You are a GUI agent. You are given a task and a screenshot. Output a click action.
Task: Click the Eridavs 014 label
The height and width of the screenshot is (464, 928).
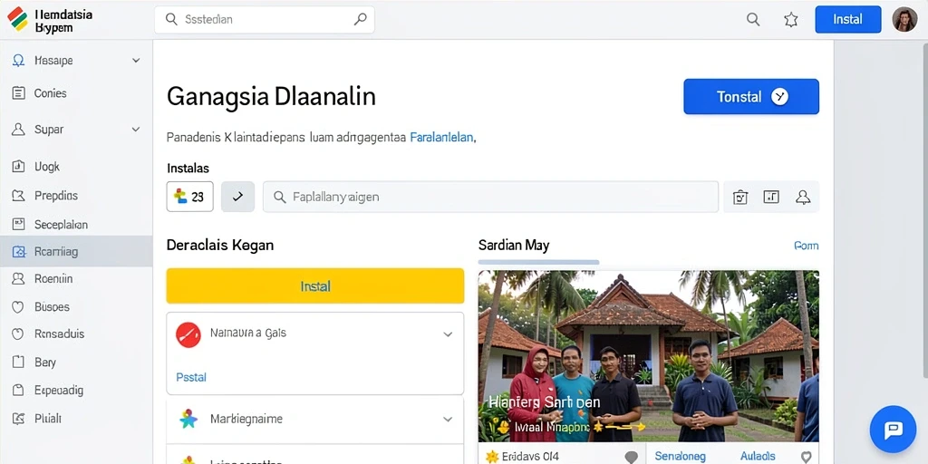click(530, 457)
